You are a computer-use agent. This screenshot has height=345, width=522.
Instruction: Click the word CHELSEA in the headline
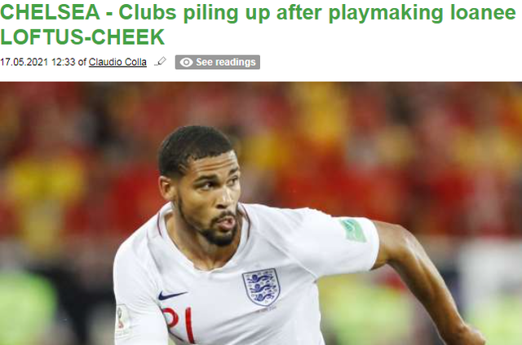(50, 12)
